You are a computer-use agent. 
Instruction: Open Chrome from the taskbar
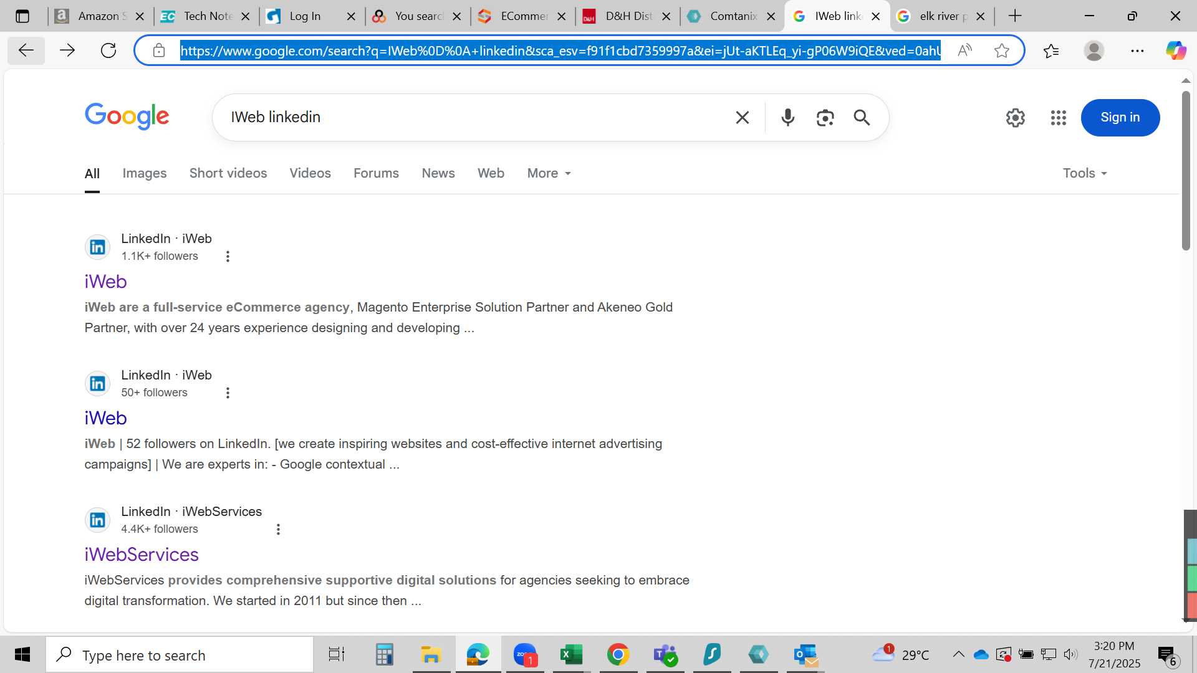pyautogui.click(x=618, y=655)
